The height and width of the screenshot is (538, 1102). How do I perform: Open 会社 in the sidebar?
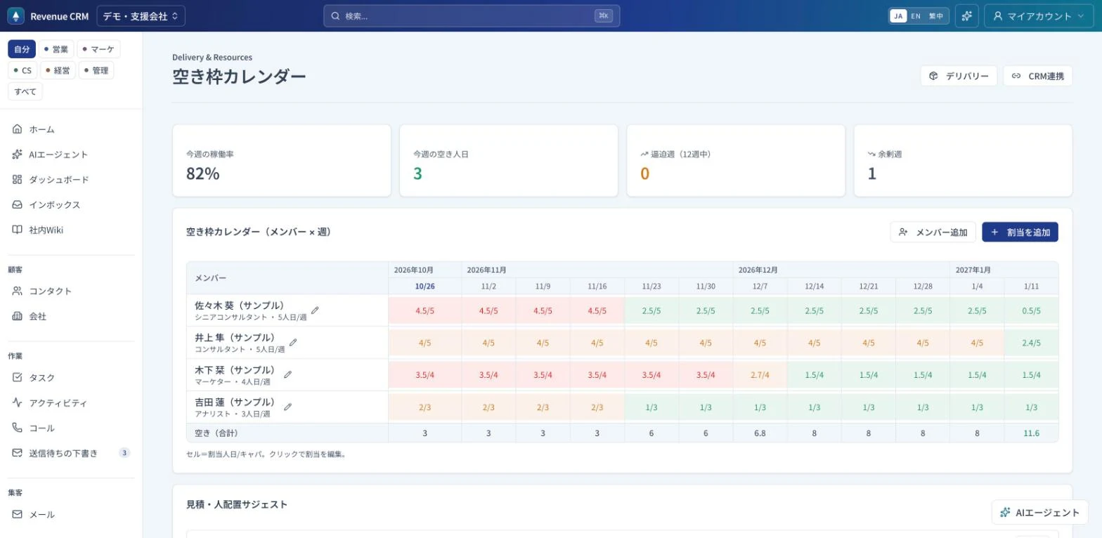pos(71,316)
